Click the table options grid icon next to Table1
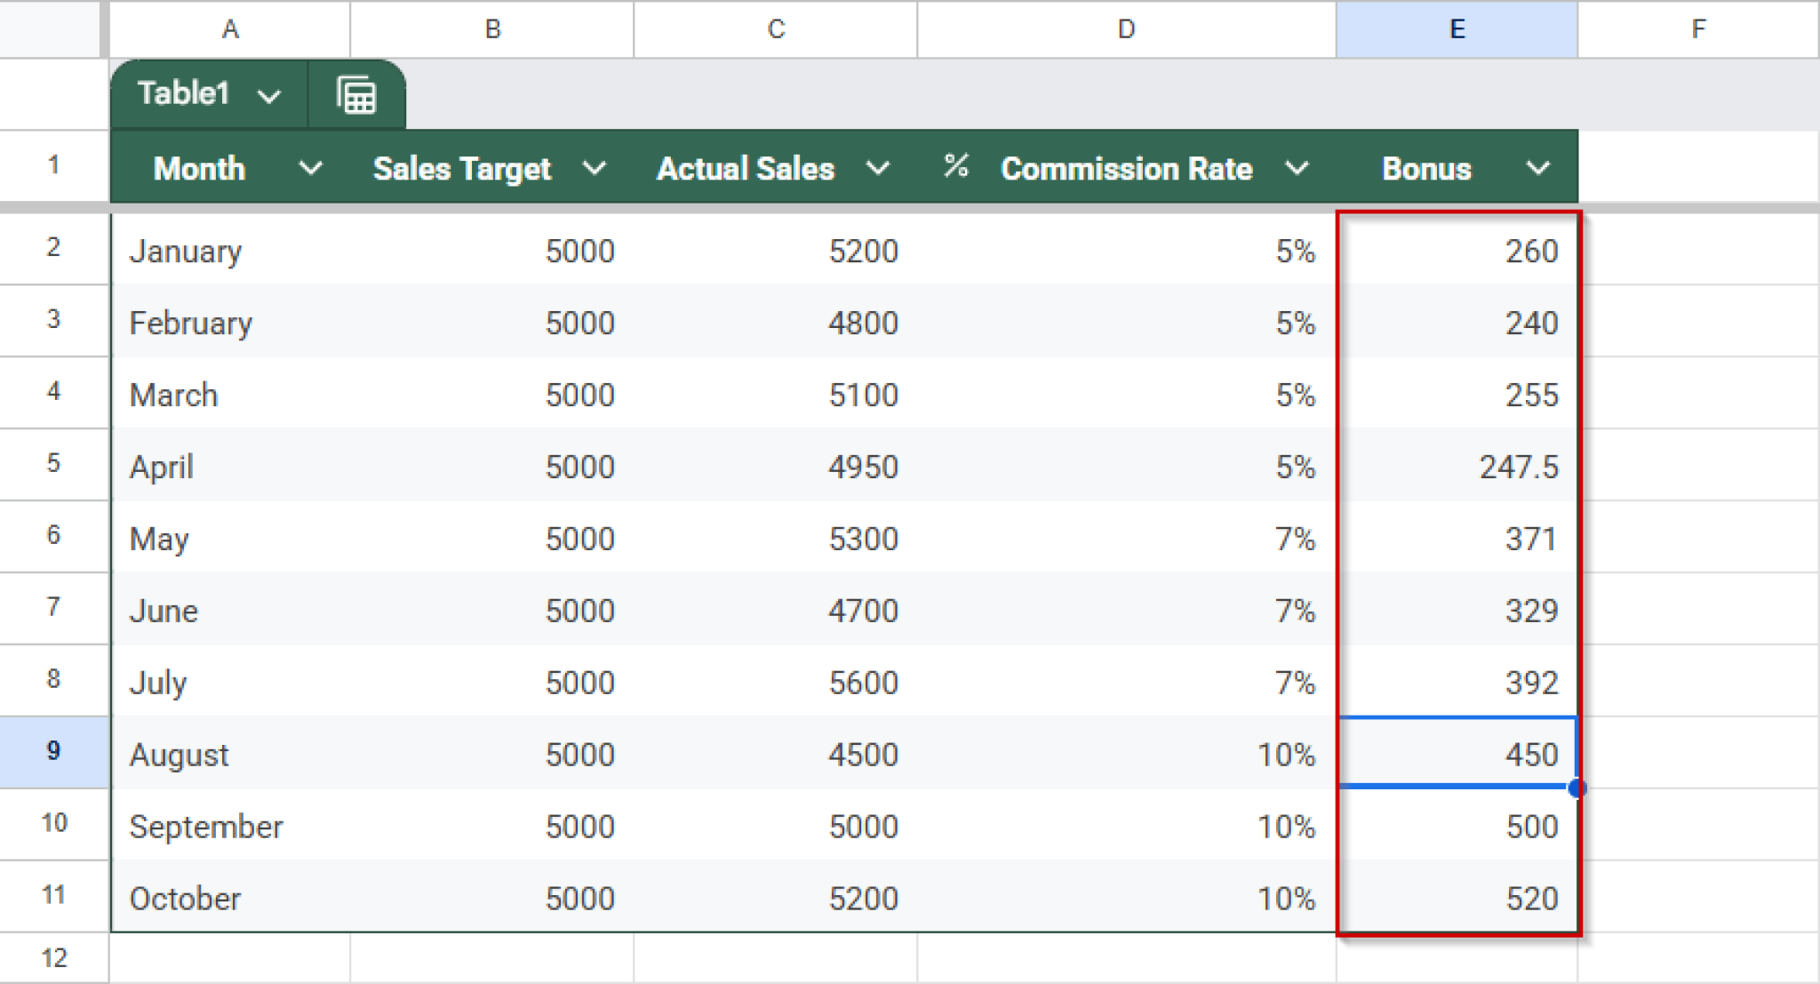 click(355, 93)
